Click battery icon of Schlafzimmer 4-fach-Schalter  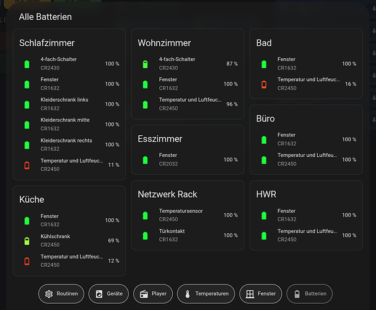(x=27, y=64)
